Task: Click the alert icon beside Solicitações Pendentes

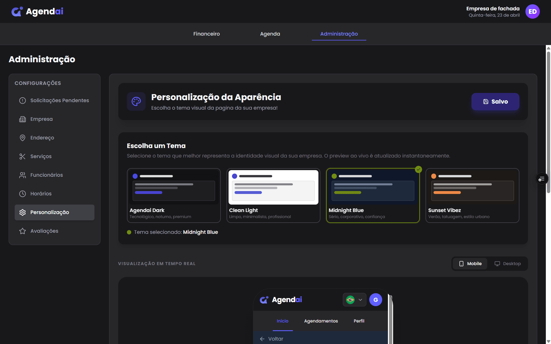Action: 22,100
